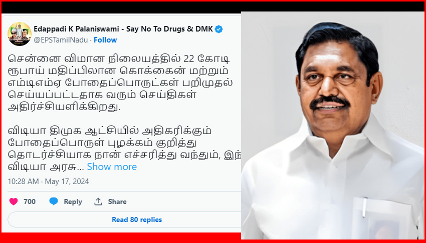Open Read 80 replies button
The width and height of the screenshot is (426, 243).
(x=124, y=219)
